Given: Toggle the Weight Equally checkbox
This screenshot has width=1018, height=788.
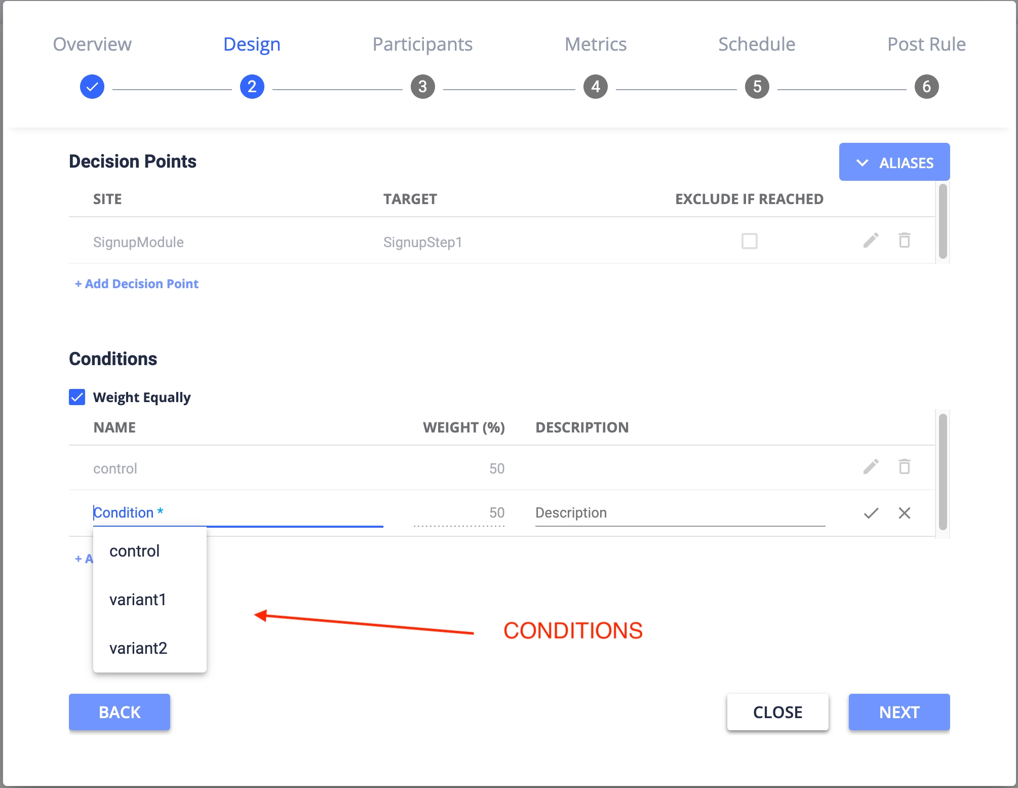Looking at the screenshot, I should coord(77,397).
